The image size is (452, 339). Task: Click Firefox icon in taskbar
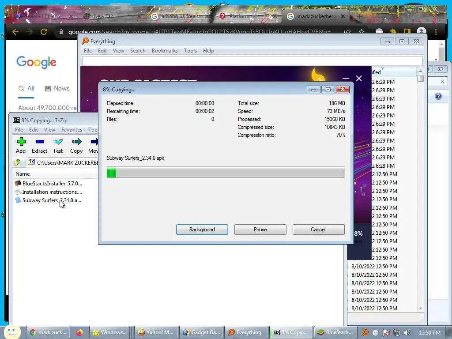pos(79,332)
